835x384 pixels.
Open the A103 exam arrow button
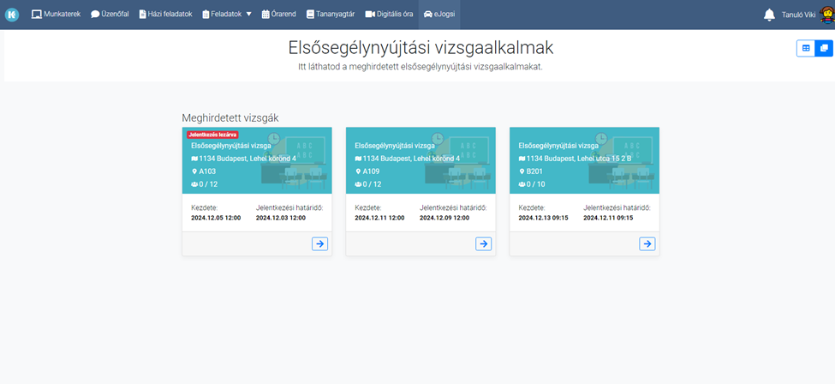[x=319, y=243]
